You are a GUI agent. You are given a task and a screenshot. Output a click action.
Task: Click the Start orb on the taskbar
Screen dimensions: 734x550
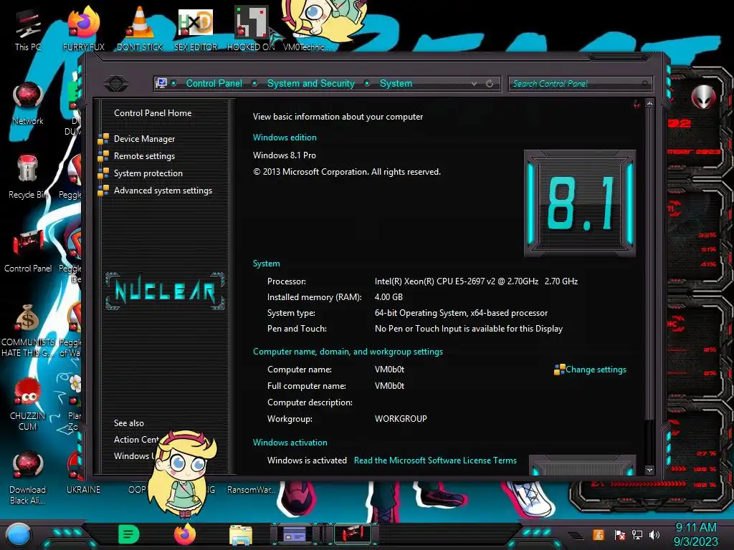pyautogui.click(x=19, y=534)
